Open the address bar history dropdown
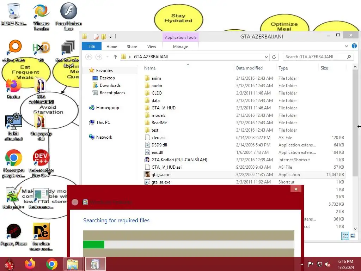This screenshot has height=271, width=361. 266,57
